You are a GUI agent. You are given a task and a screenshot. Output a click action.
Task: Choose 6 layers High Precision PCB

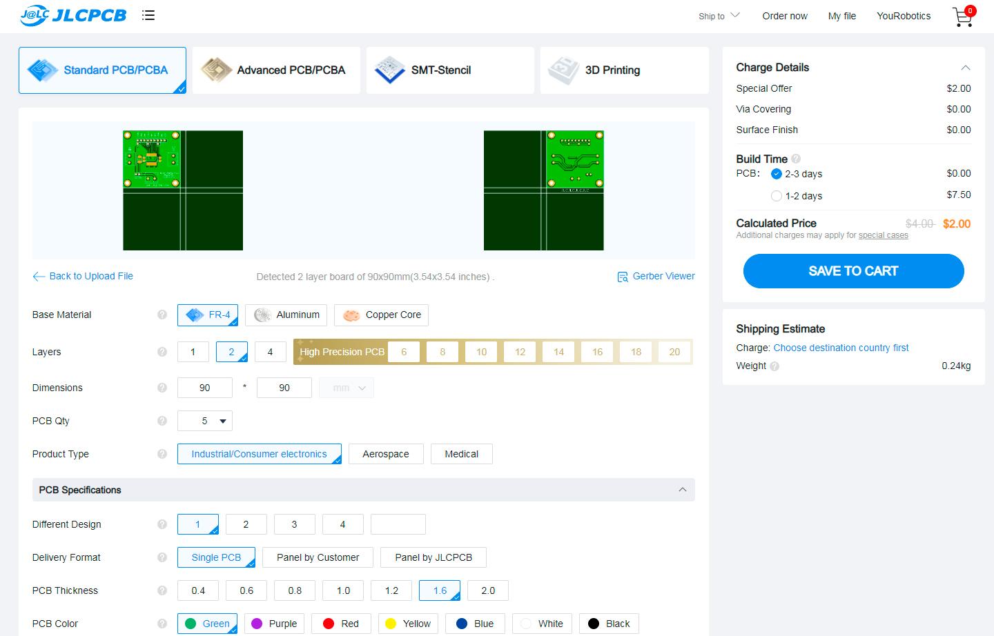point(404,352)
